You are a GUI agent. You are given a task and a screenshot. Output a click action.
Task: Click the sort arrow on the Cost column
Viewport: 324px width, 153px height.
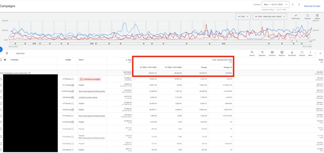coord(126,60)
